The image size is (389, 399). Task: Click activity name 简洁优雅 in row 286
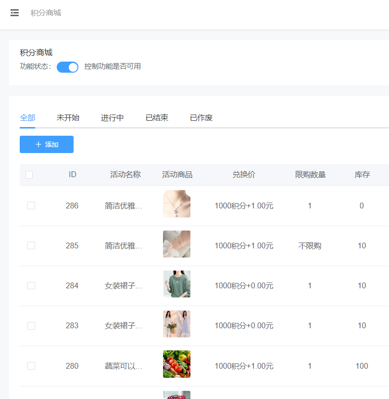[x=124, y=206]
